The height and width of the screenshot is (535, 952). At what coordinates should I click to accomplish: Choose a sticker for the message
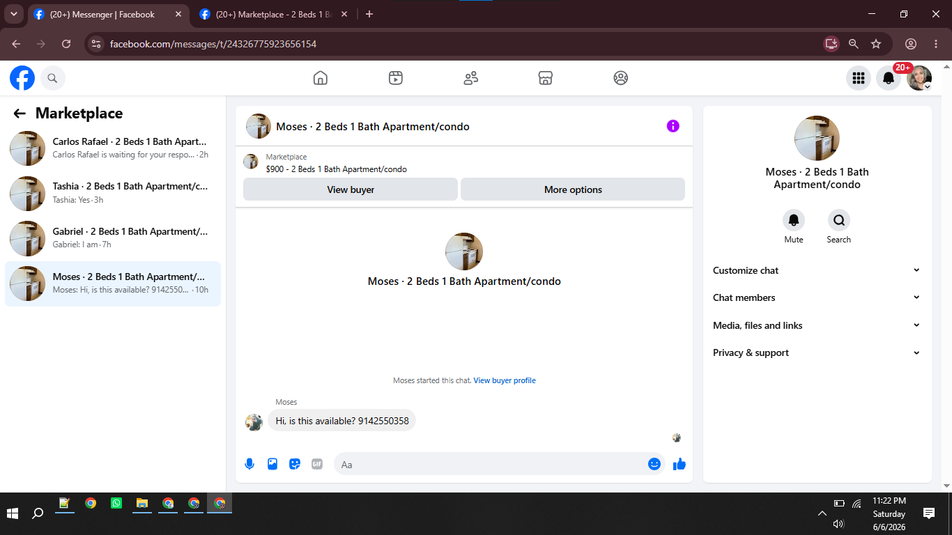295,464
